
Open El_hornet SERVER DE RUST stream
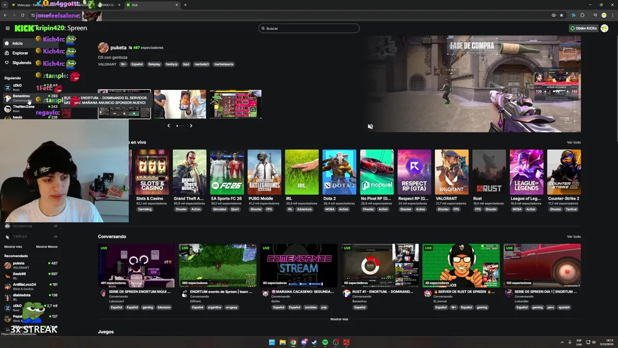[461, 266]
